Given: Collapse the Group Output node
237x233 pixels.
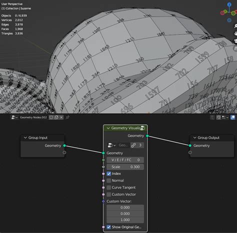Looking at the screenshot, I should (x=194, y=138).
